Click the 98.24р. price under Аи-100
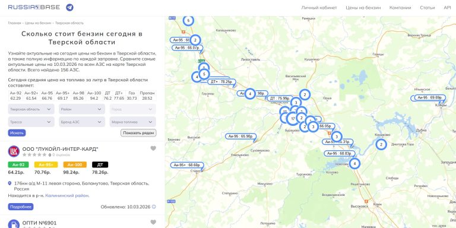The width and height of the screenshot is (456, 228). click(71, 172)
